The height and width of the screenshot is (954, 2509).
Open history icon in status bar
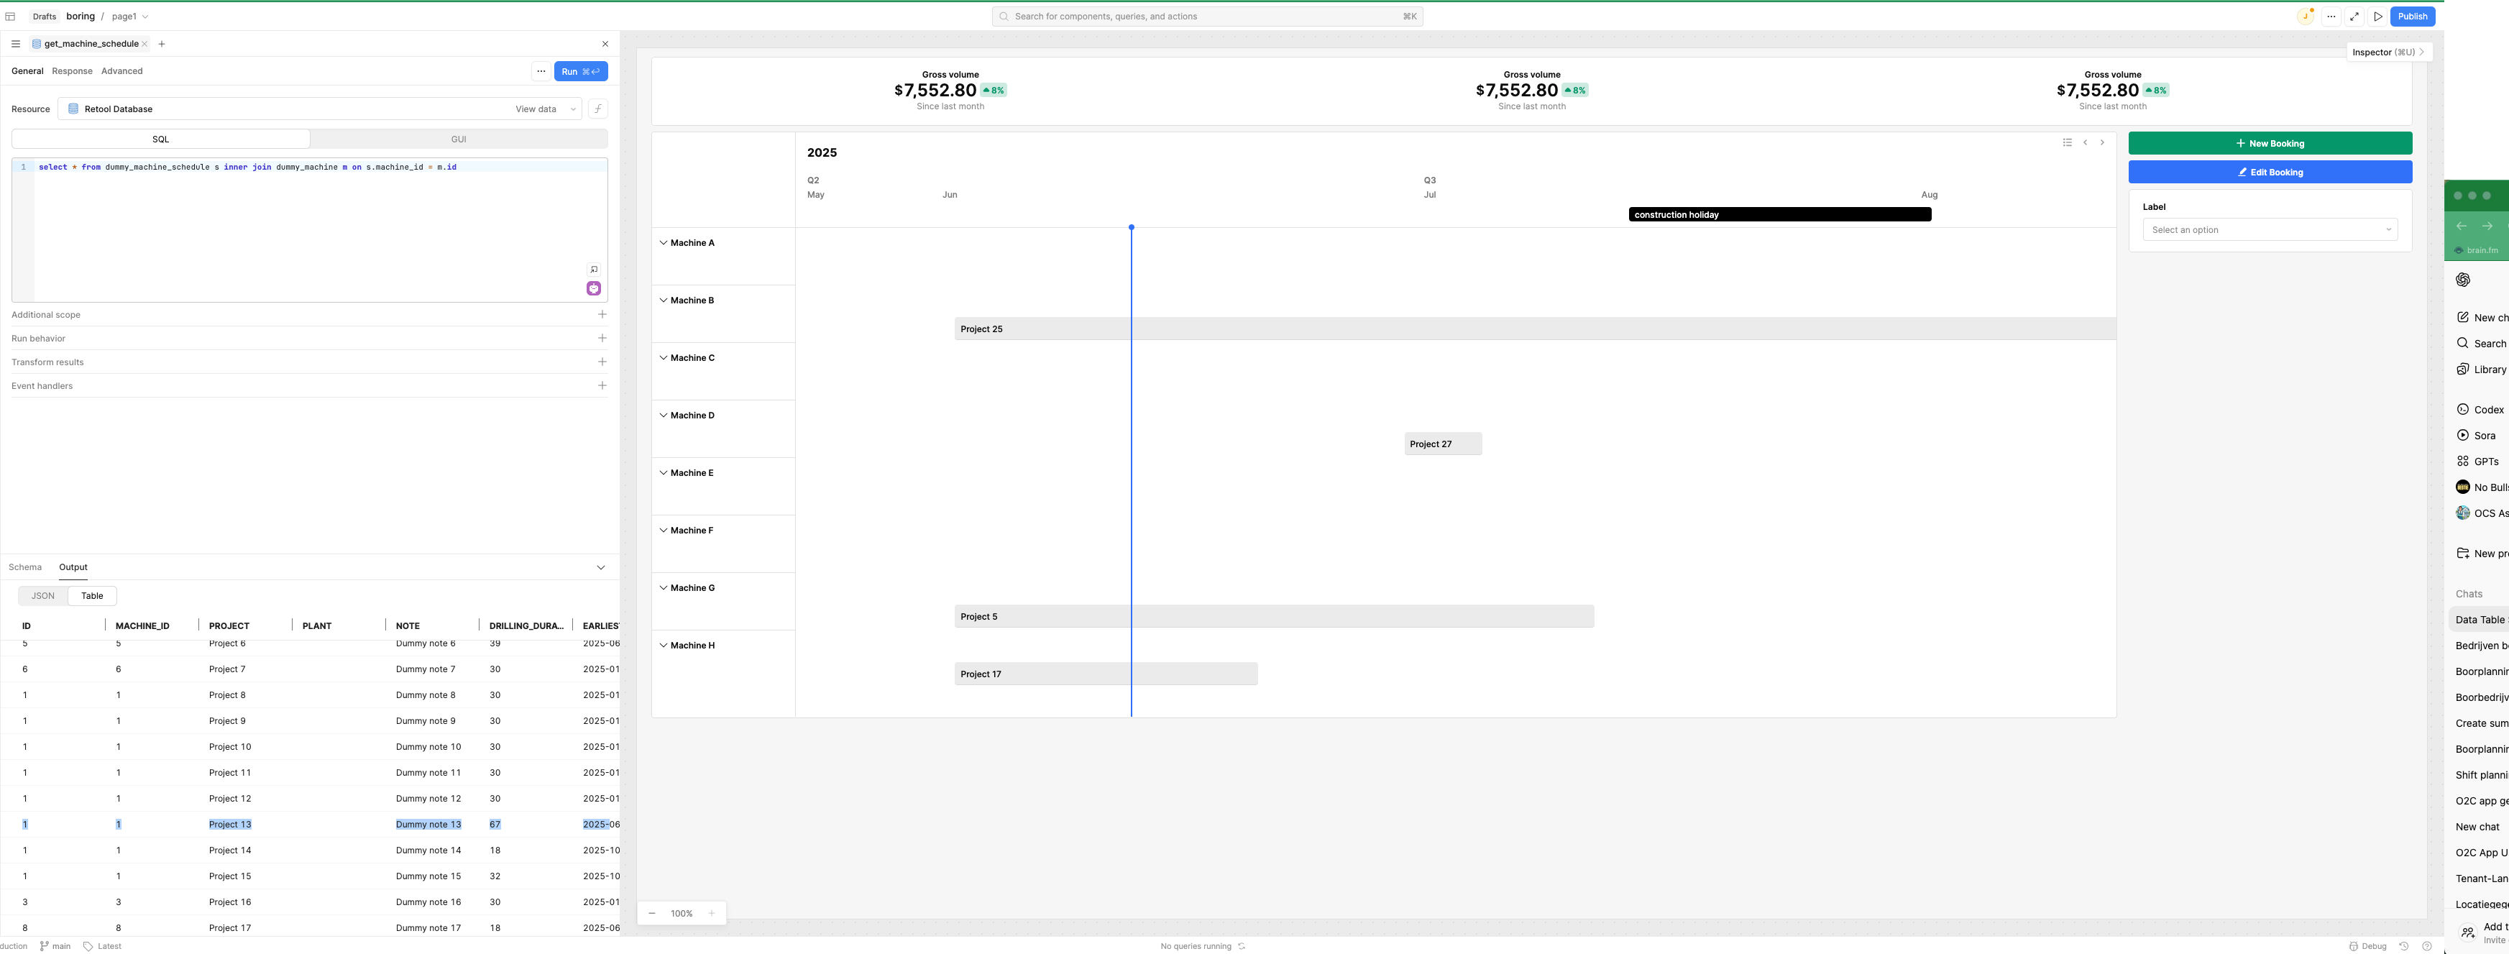(2403, 946)
